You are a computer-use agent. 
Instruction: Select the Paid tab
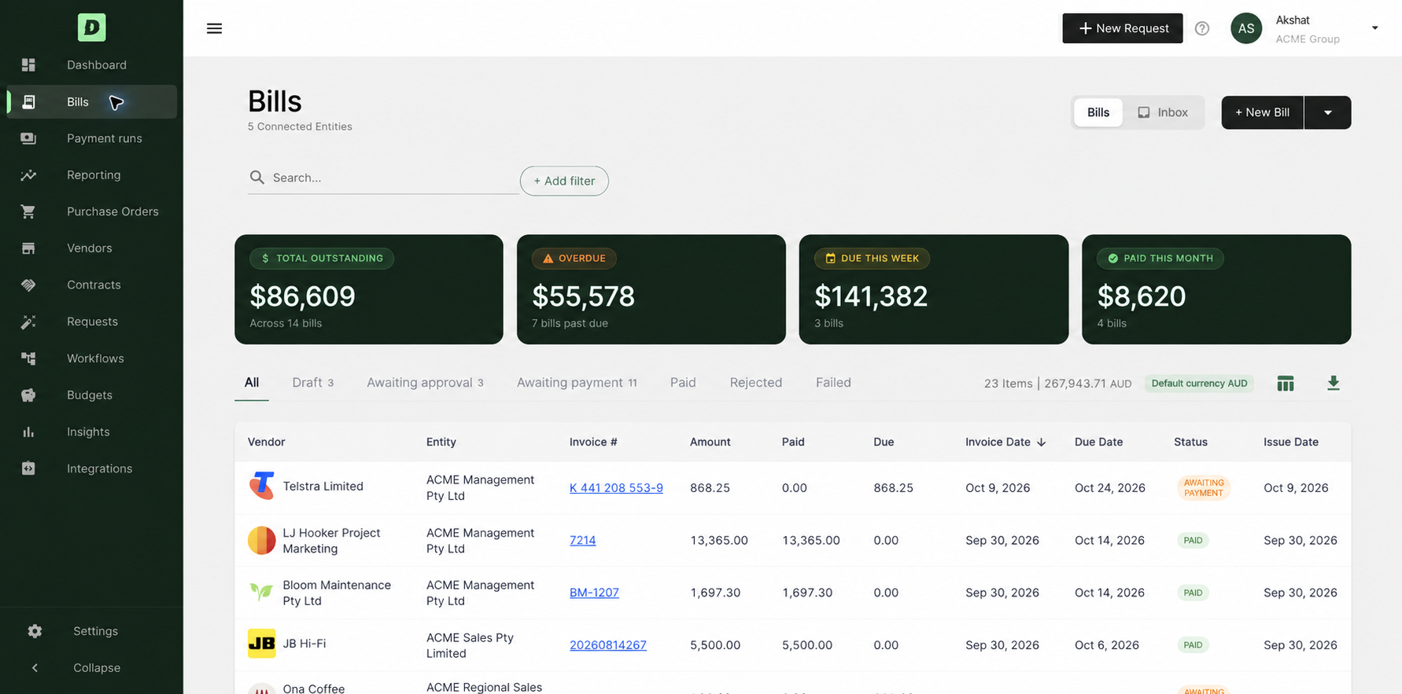(683, 383)
